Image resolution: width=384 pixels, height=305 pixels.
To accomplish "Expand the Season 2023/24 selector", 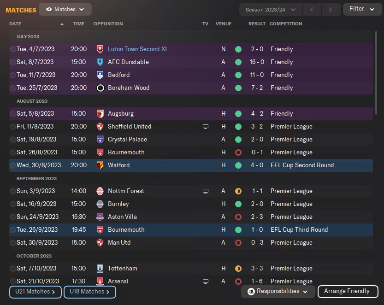I will [271, 9].
